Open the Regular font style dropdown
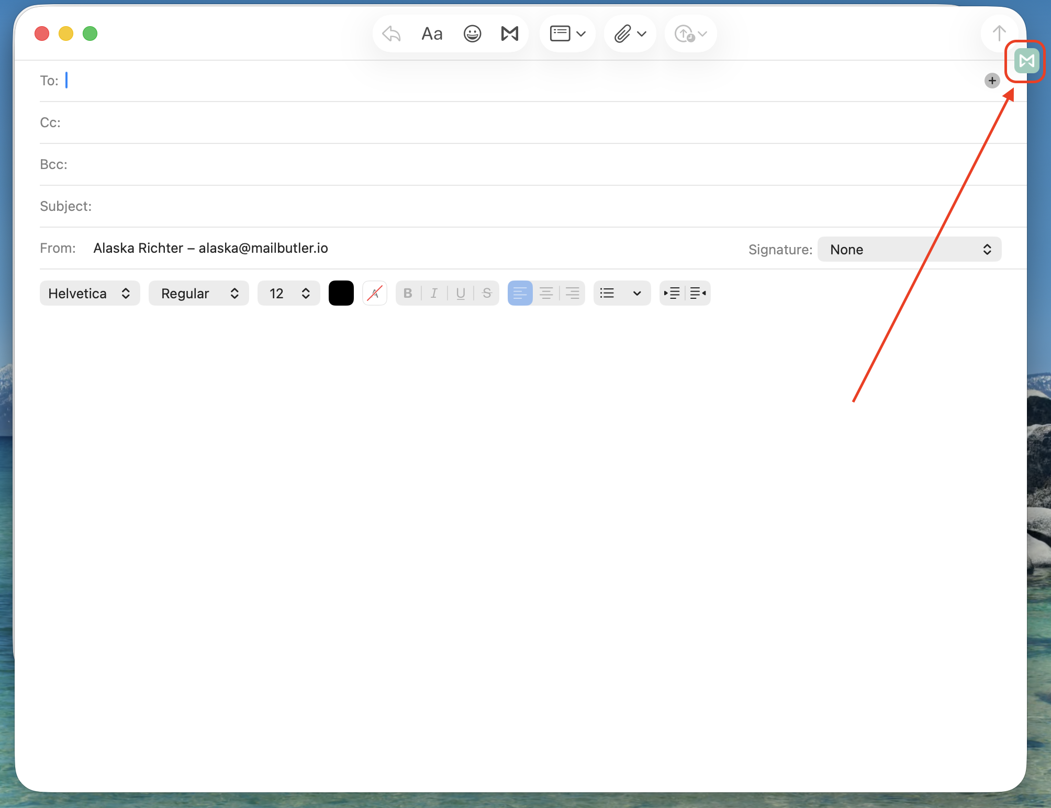1051x808 pixels. click(x=198, y=293)
